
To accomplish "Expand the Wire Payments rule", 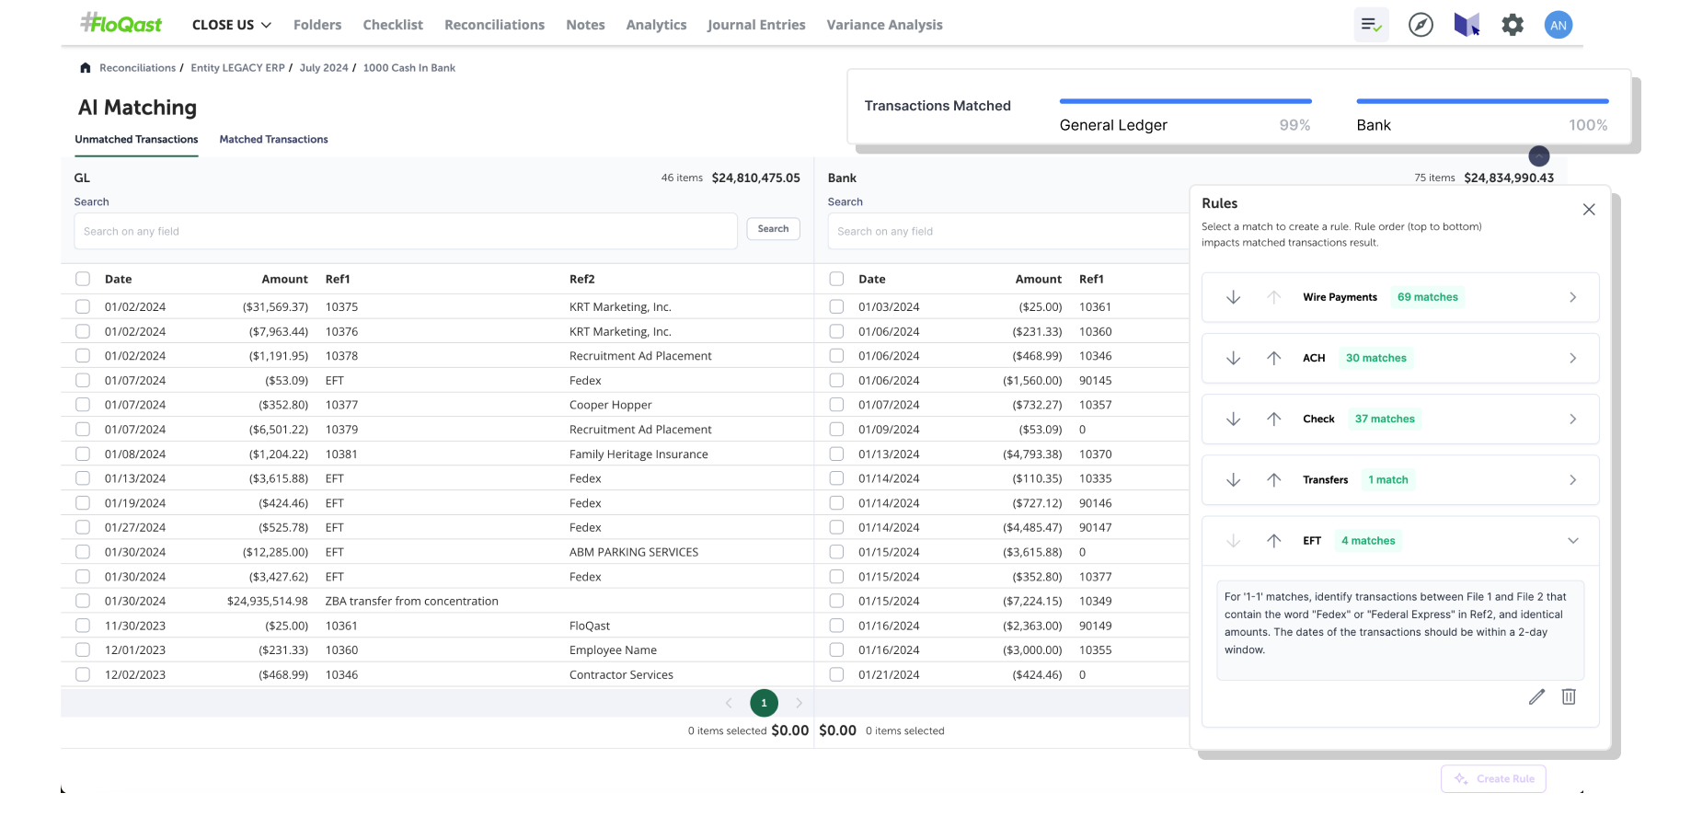I will click(x=1572, y=297).
